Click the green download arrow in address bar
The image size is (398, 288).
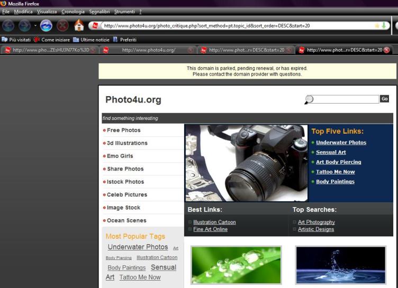pyautogui.click(x=384, y=25)
